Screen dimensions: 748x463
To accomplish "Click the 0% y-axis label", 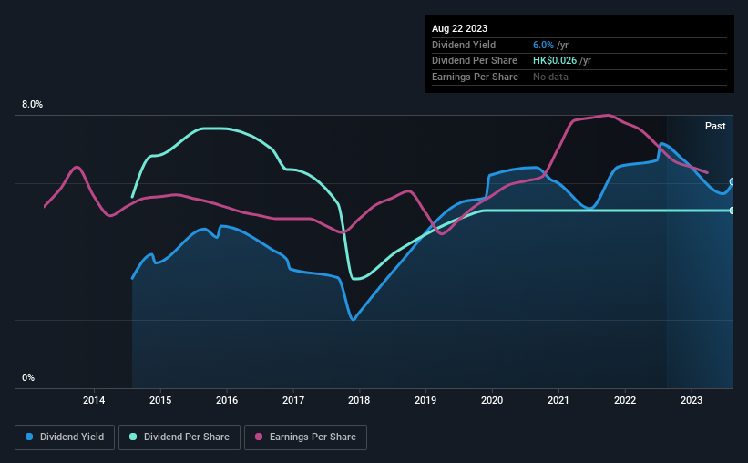I will pyautogui.click(x=28, y=377).
